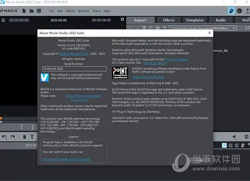Switch to timeline mode icon
Viewport: 250px width, 181px height.
click(237, 145)
